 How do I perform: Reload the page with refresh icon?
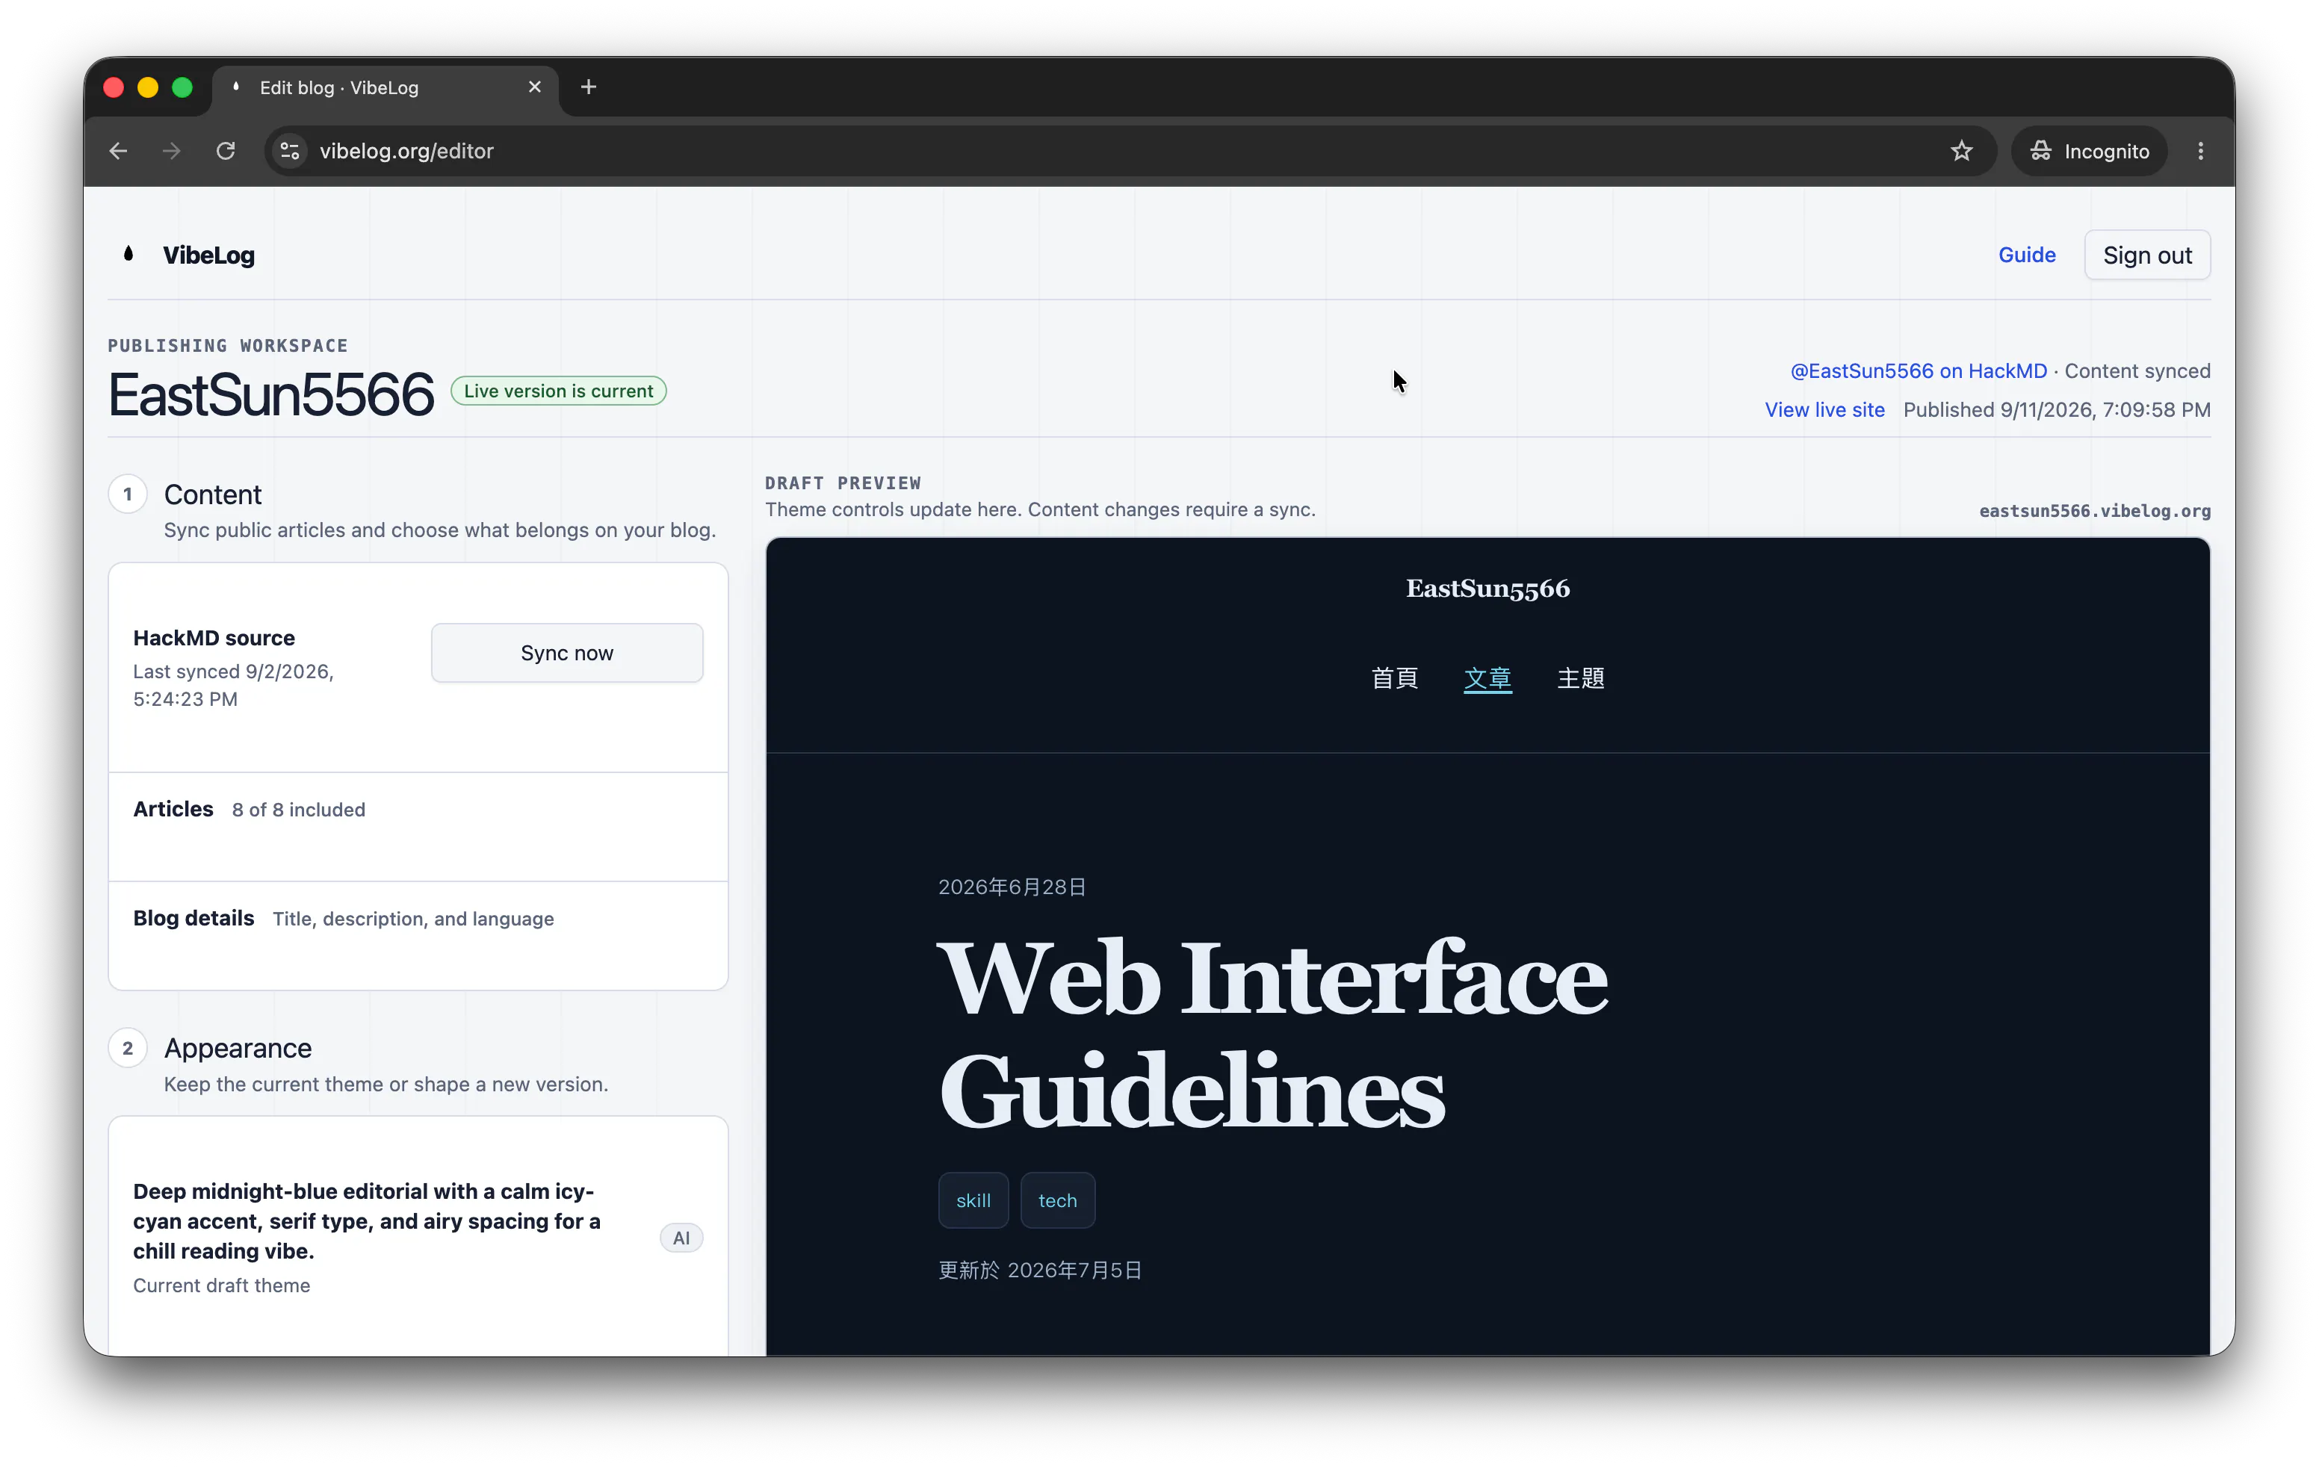tap(226, 151)
